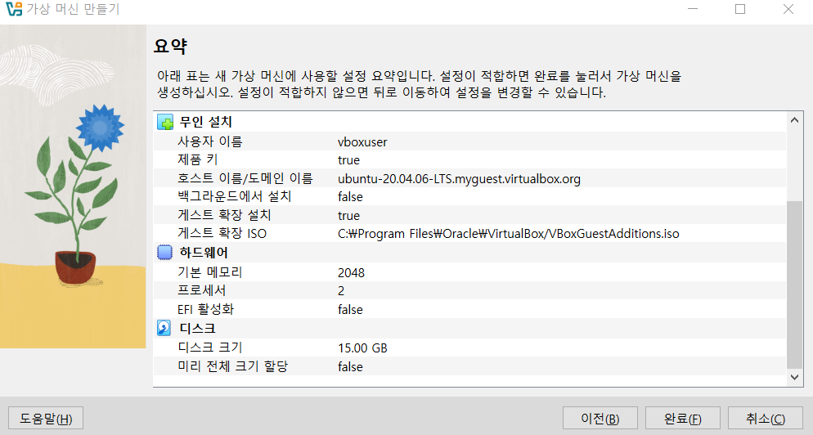Select the 사용자 이름 row label

[x=210, y=141]
